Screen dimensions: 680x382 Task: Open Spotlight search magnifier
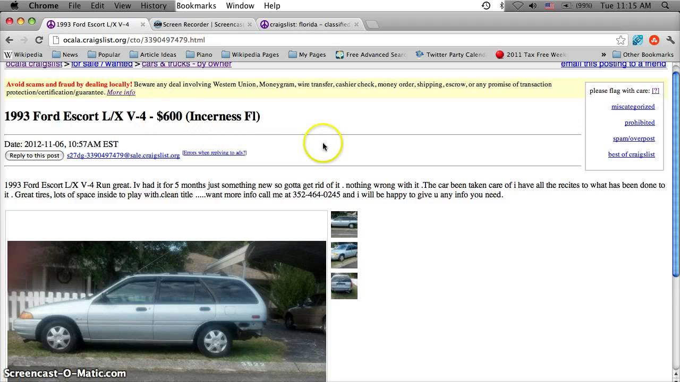click(x=665, y=5)
